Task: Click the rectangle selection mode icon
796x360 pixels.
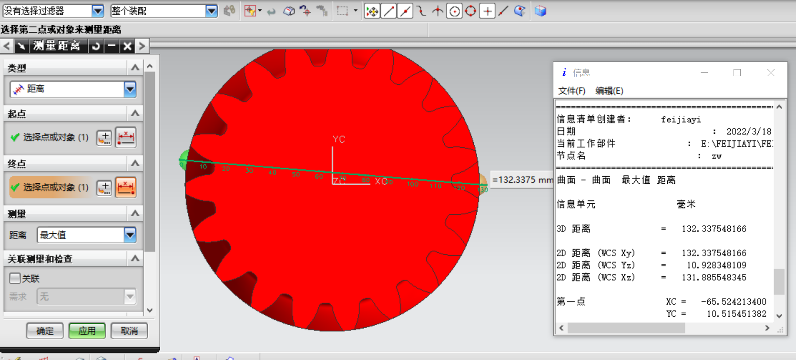Action: pos(342,10)
